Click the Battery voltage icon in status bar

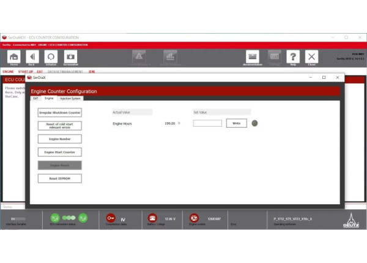click(x=152, y=218)
